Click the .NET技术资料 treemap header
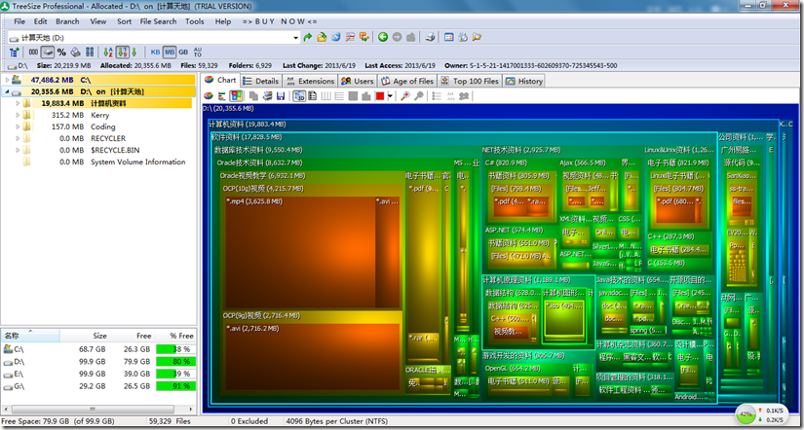Screen dimensions: 804x430 tap(521, 150)
